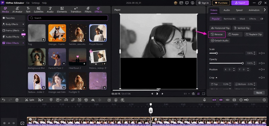Image resolution: width=269 pixels, height=126 pixels.
Task: Click the AI avatar portrait icon in the timeline toolbar
Action: tap(116, 100)
